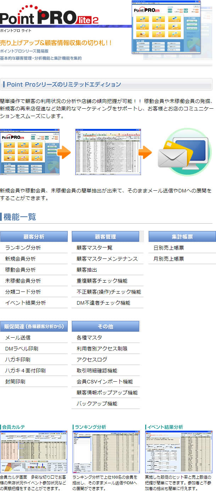Image resolution: width=216 pixels, height=491 pixels.
Task: Click the 取引明細確認機能 row
Action: [x=106, y=370]
